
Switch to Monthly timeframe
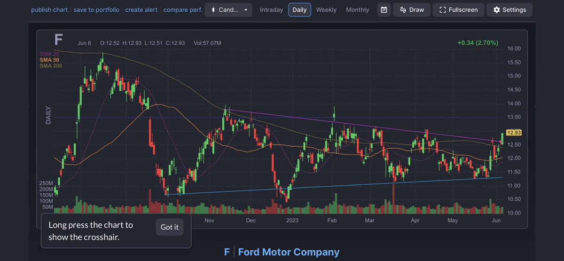click(358, 10)
